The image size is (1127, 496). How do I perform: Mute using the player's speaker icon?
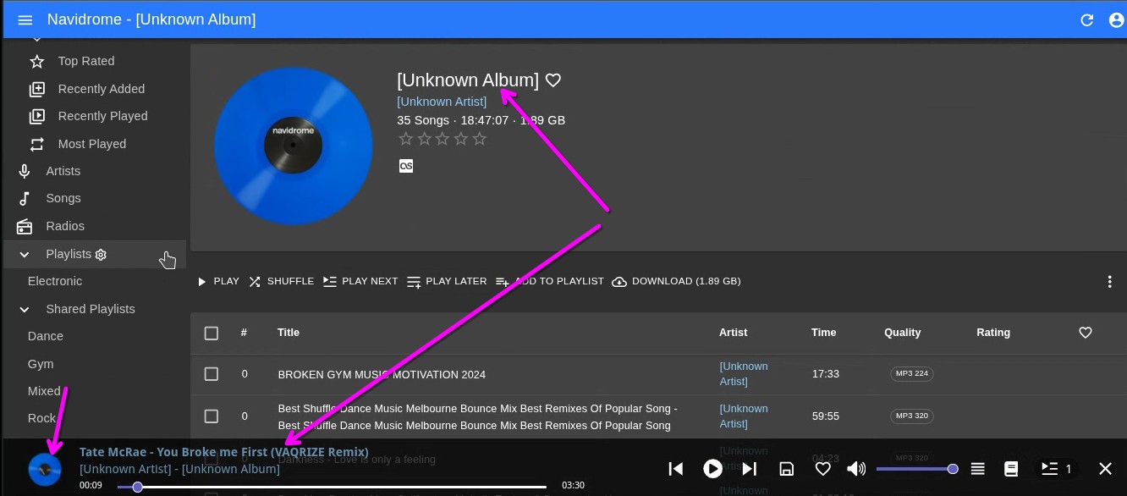[856, 468]
